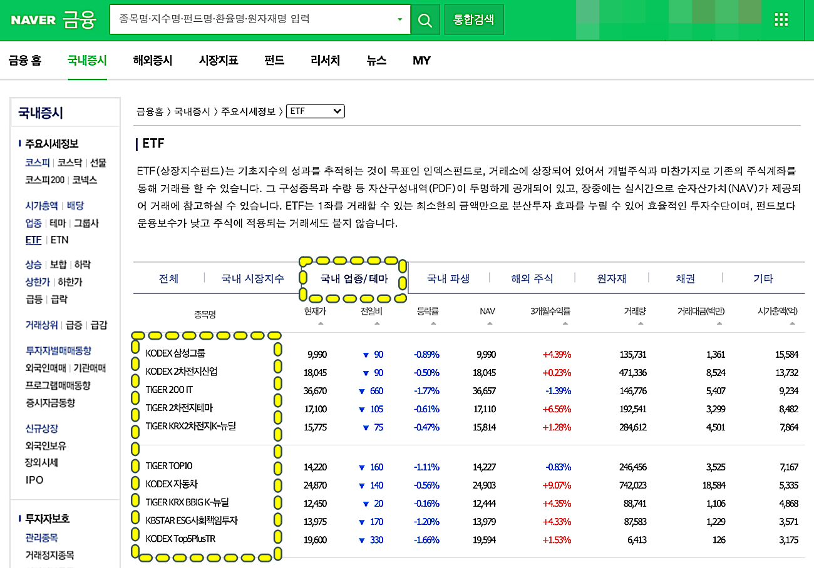Image resolution: width=814 pixels, height=568 pixels.
Task: Click 신규상장 in the sidebar
Action: pos(42,429)
